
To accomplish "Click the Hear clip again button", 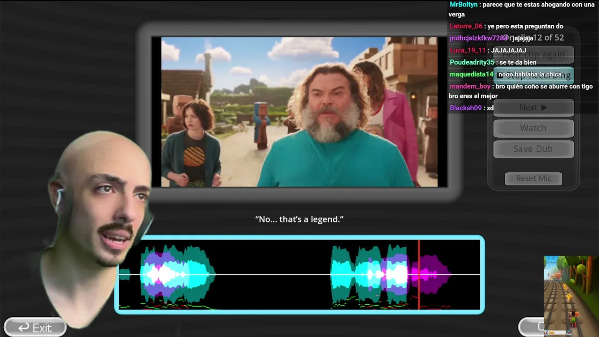I will (533, 54).
